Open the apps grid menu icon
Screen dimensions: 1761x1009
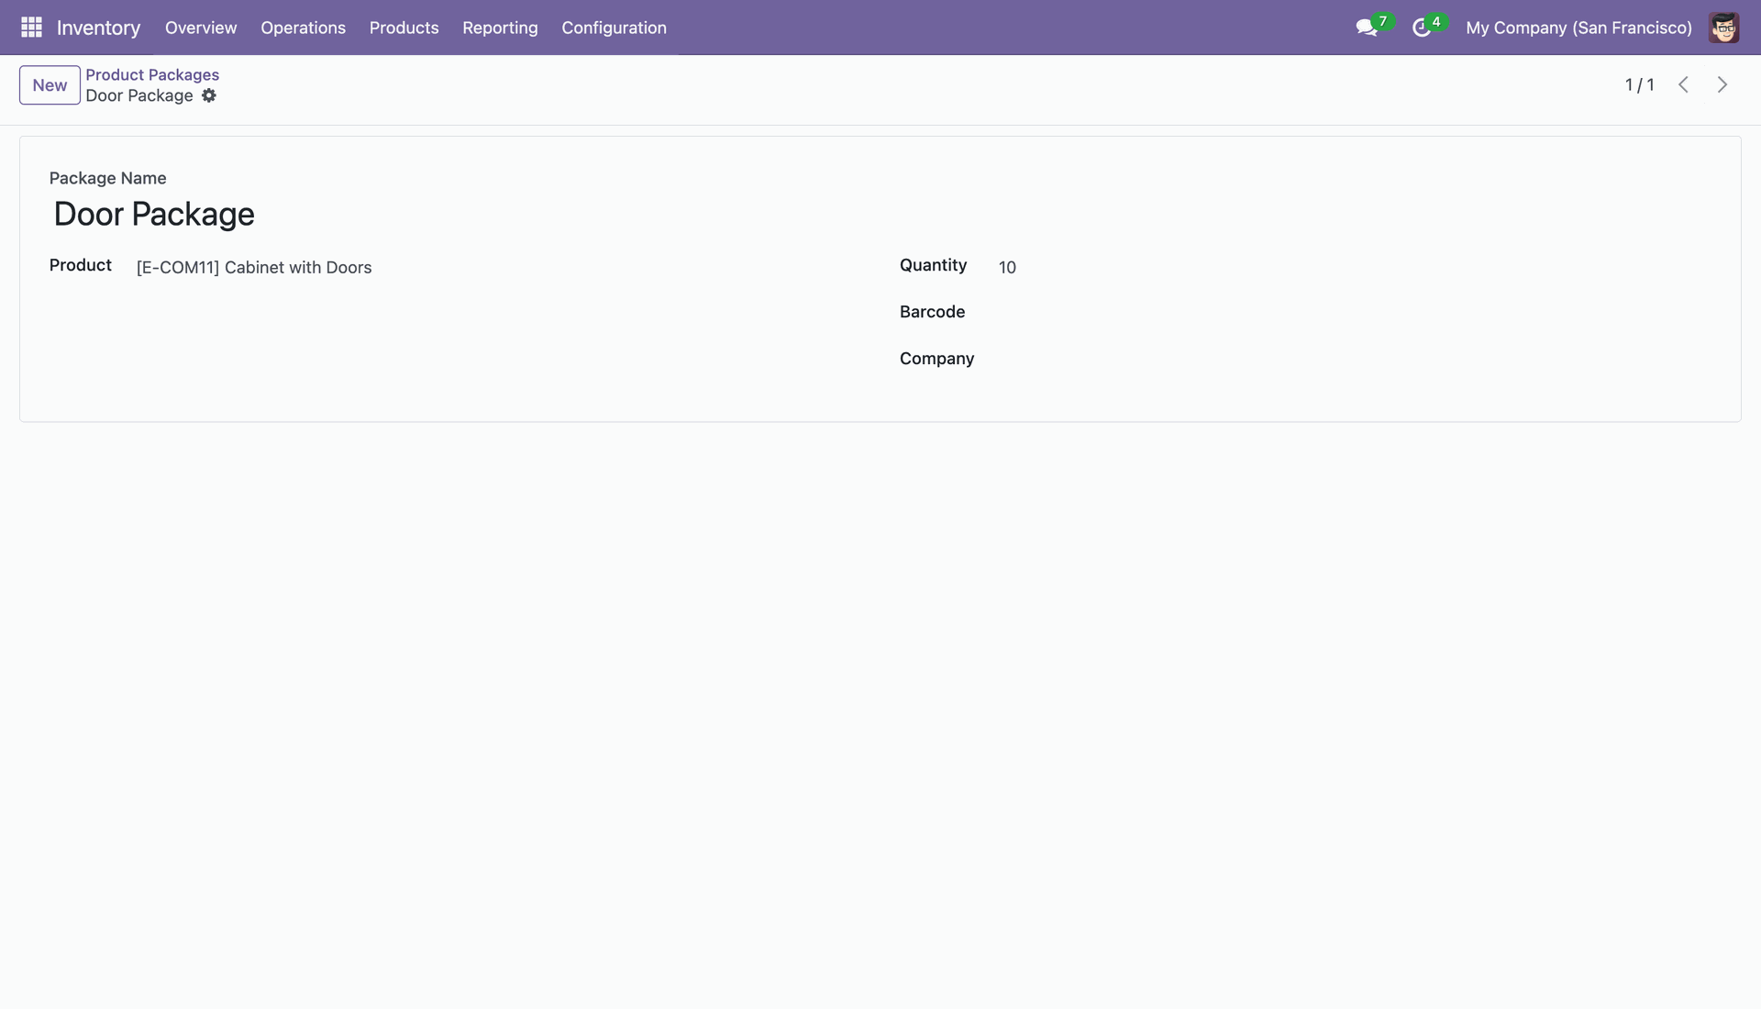coord(31,28)
